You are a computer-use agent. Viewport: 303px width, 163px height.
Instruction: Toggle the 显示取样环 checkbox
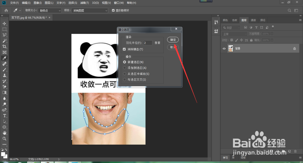113,10
